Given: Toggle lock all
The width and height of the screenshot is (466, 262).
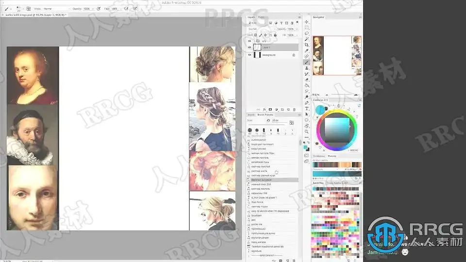Looking at the screenshot, I should [275, 35].
